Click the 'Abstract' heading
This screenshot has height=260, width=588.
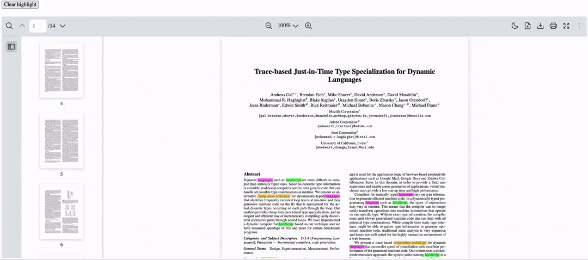tap(252, 174)
